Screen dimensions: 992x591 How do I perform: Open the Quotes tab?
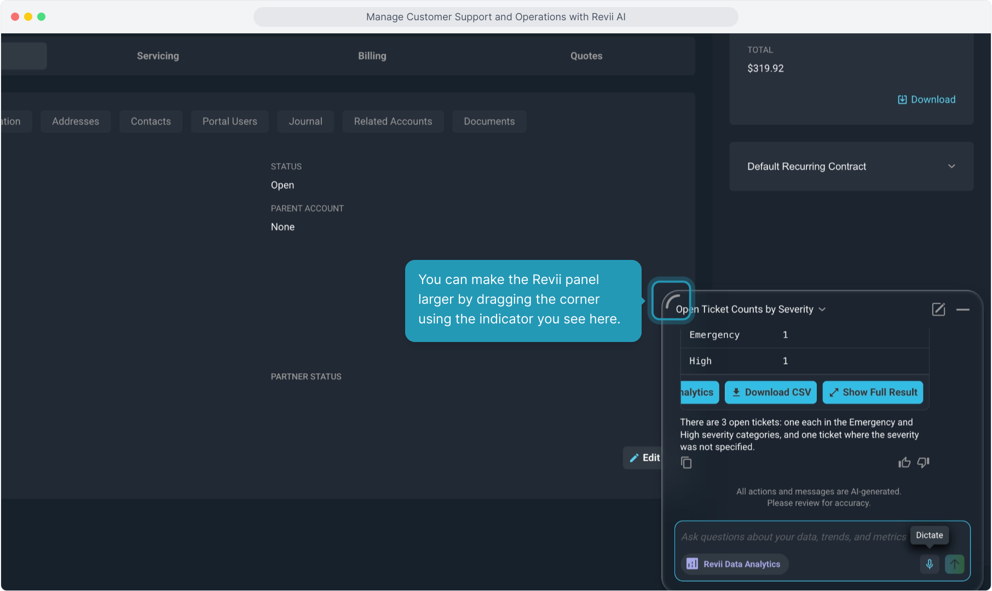[586, 56]
